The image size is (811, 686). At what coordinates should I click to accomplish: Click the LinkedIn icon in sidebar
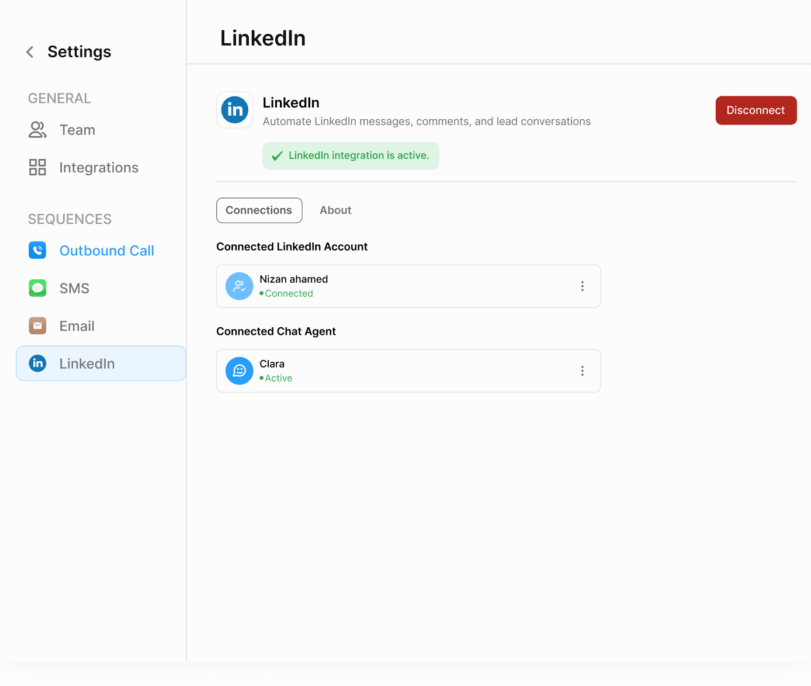coord(37,363)
